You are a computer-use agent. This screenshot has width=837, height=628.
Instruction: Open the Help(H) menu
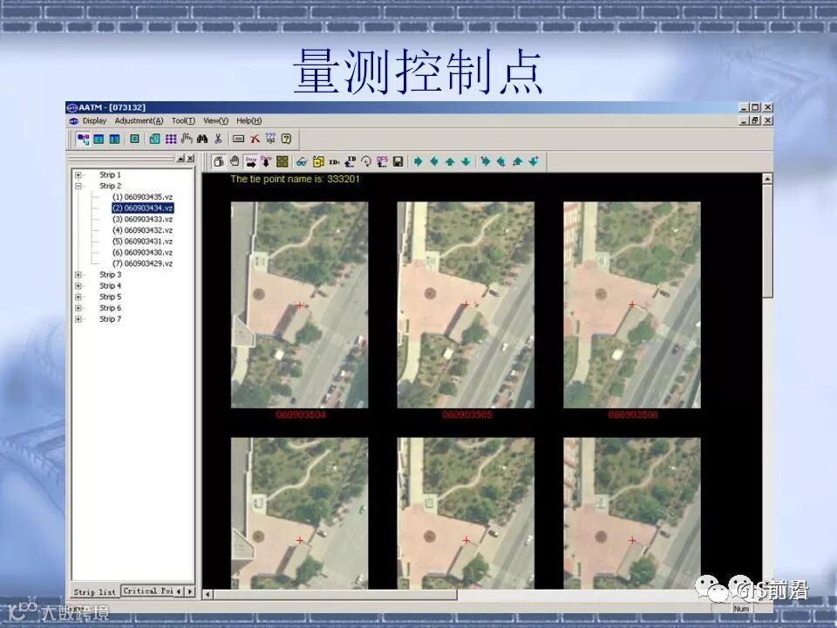tap(249, 120)
